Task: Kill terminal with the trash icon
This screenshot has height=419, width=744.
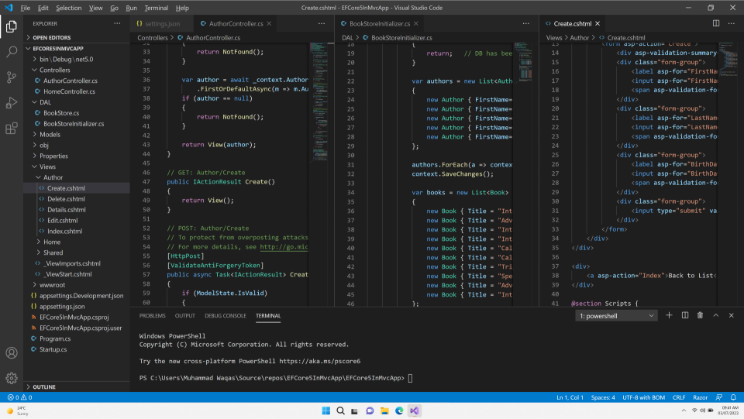Action: coord(700,315)
